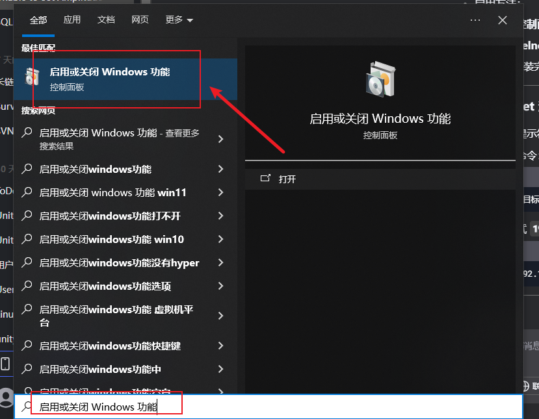Click search icon beside 打不开 suggestion
The width and height of the screenshot is (539, 419).
27,215
